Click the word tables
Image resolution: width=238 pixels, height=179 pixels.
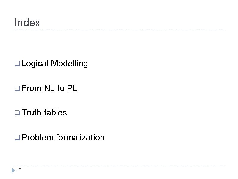(x=55, y=113)
